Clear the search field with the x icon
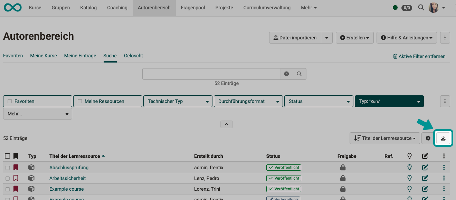Viewport: 456px width, 200px height. pyautogui.click(x=286, y=74)
